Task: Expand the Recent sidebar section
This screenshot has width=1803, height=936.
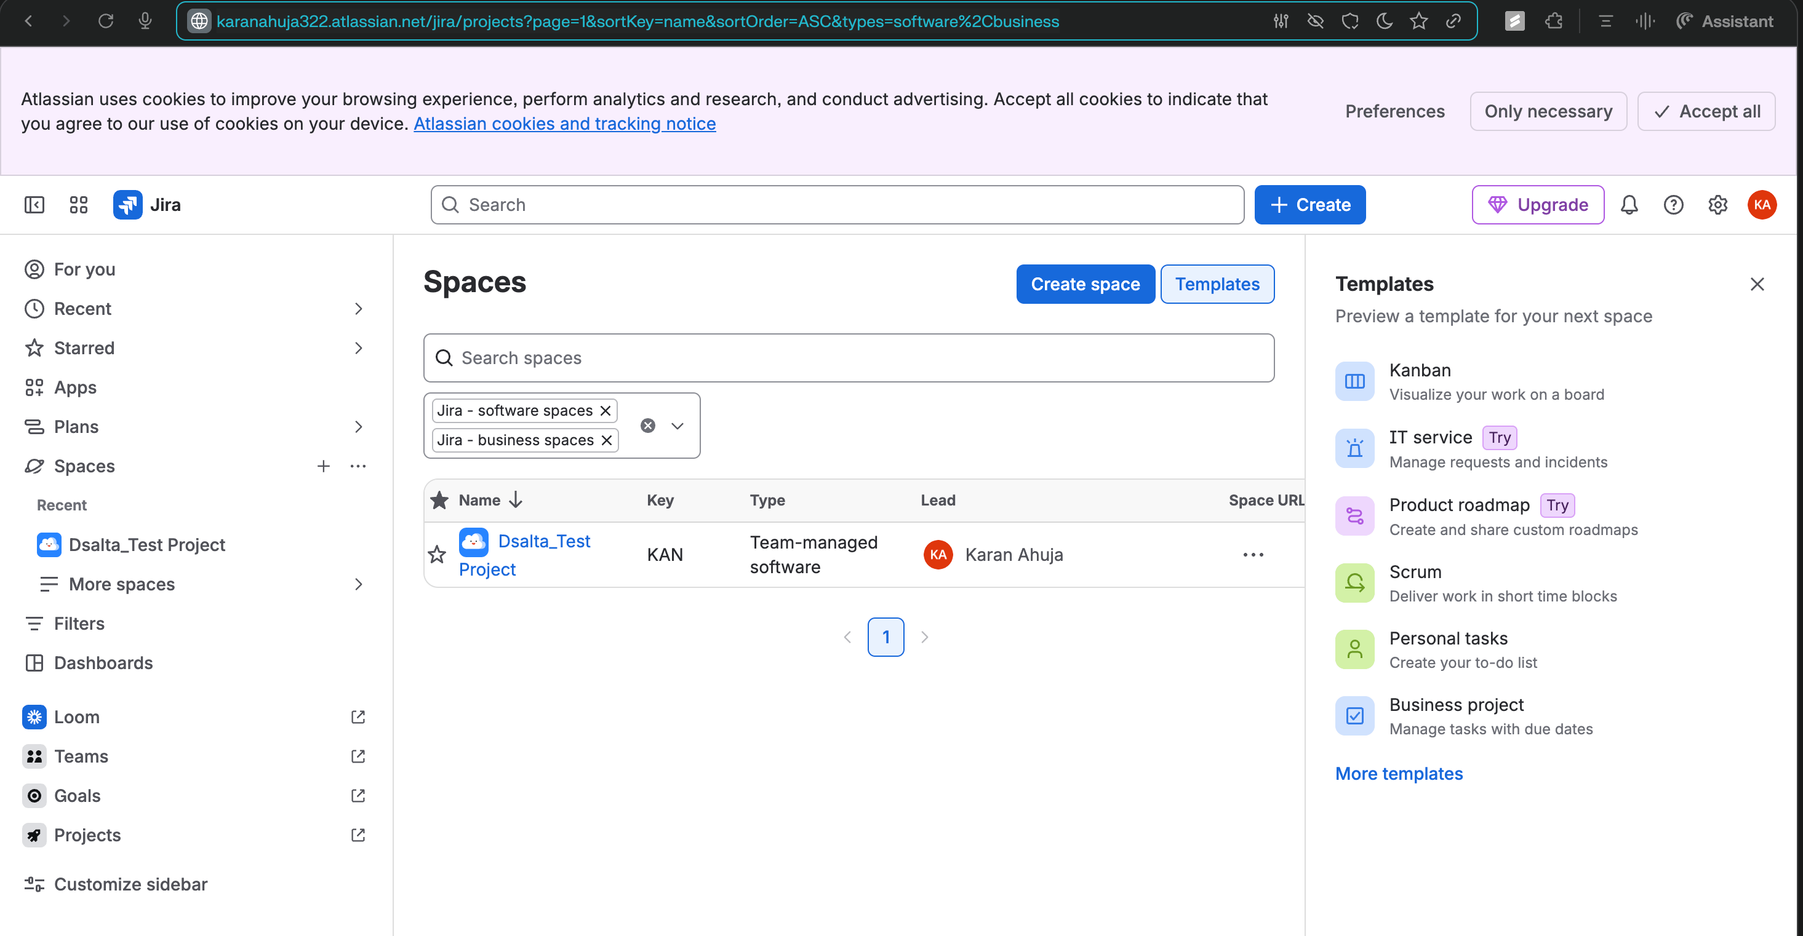Action: coord(358,309)
